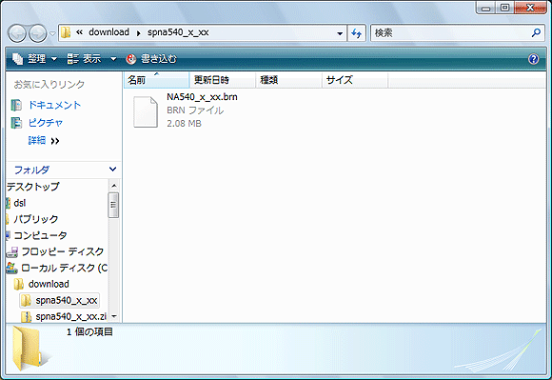
Task: Click the double chevron in address path
Action: [80, 32]
